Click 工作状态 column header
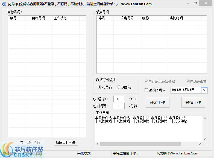This screenshot has height=158, width=214. click(66, 18)
